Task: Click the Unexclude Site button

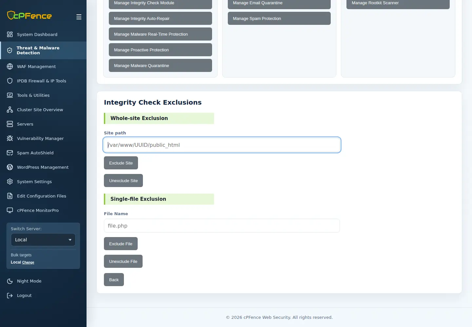Action: point(123,181)
